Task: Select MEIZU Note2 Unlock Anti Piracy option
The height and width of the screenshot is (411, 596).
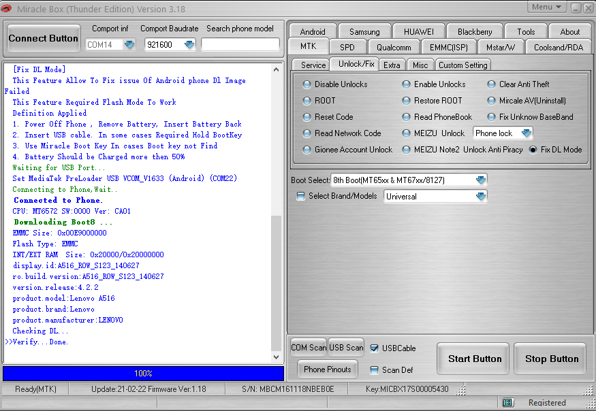Action: [x=407, y=150]
